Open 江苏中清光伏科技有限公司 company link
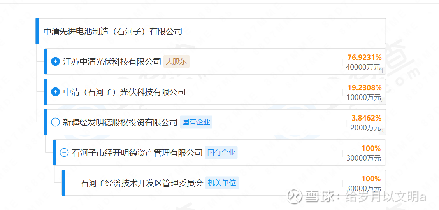The height and width of the screenshot is (210, 439). pos(112,61)
